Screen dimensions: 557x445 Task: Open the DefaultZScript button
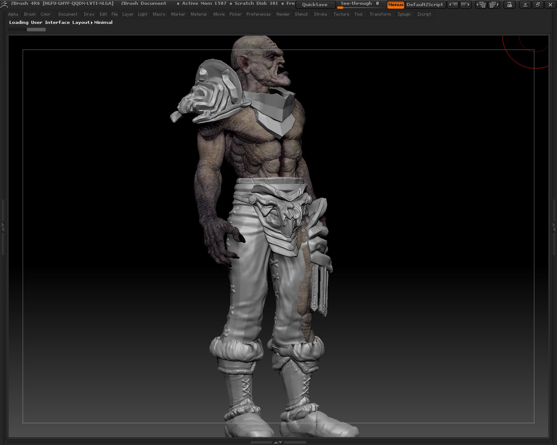point(425,5)
